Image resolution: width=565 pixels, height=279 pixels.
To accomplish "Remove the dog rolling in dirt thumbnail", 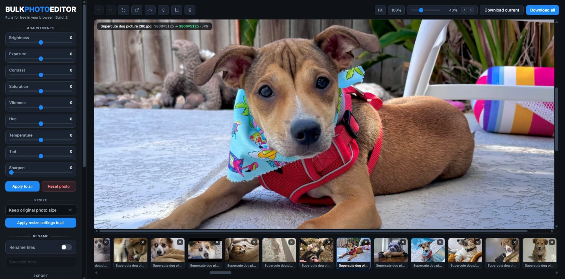I will point(329,242).
